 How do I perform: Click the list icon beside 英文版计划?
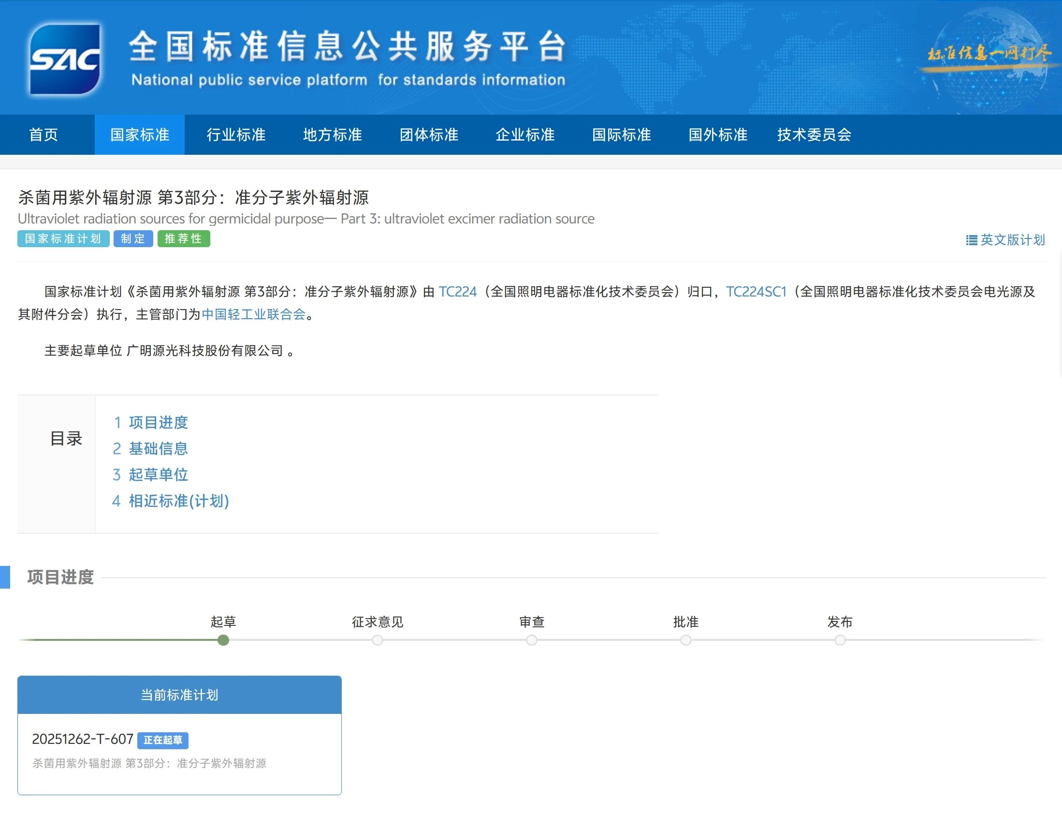pos(971,240)
